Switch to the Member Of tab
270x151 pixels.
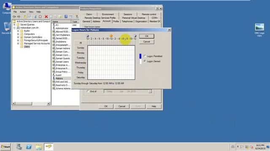(x=154, y=21)
